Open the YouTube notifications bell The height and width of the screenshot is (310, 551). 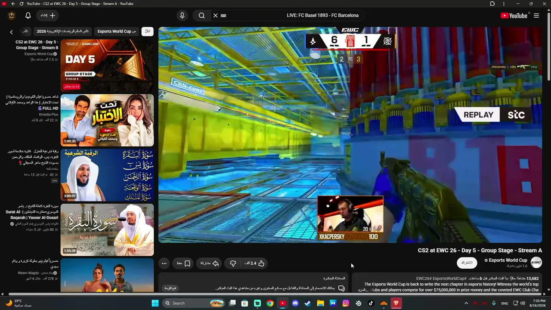coord(28,15)
